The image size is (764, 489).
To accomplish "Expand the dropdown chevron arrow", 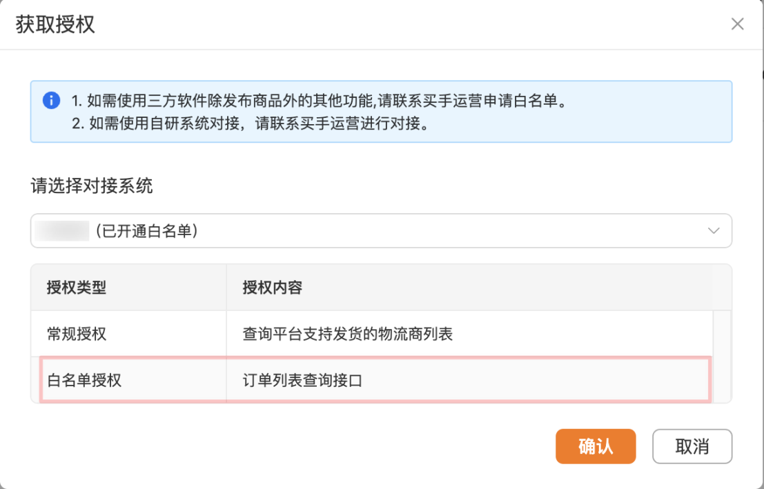I will tap(714, 231).
